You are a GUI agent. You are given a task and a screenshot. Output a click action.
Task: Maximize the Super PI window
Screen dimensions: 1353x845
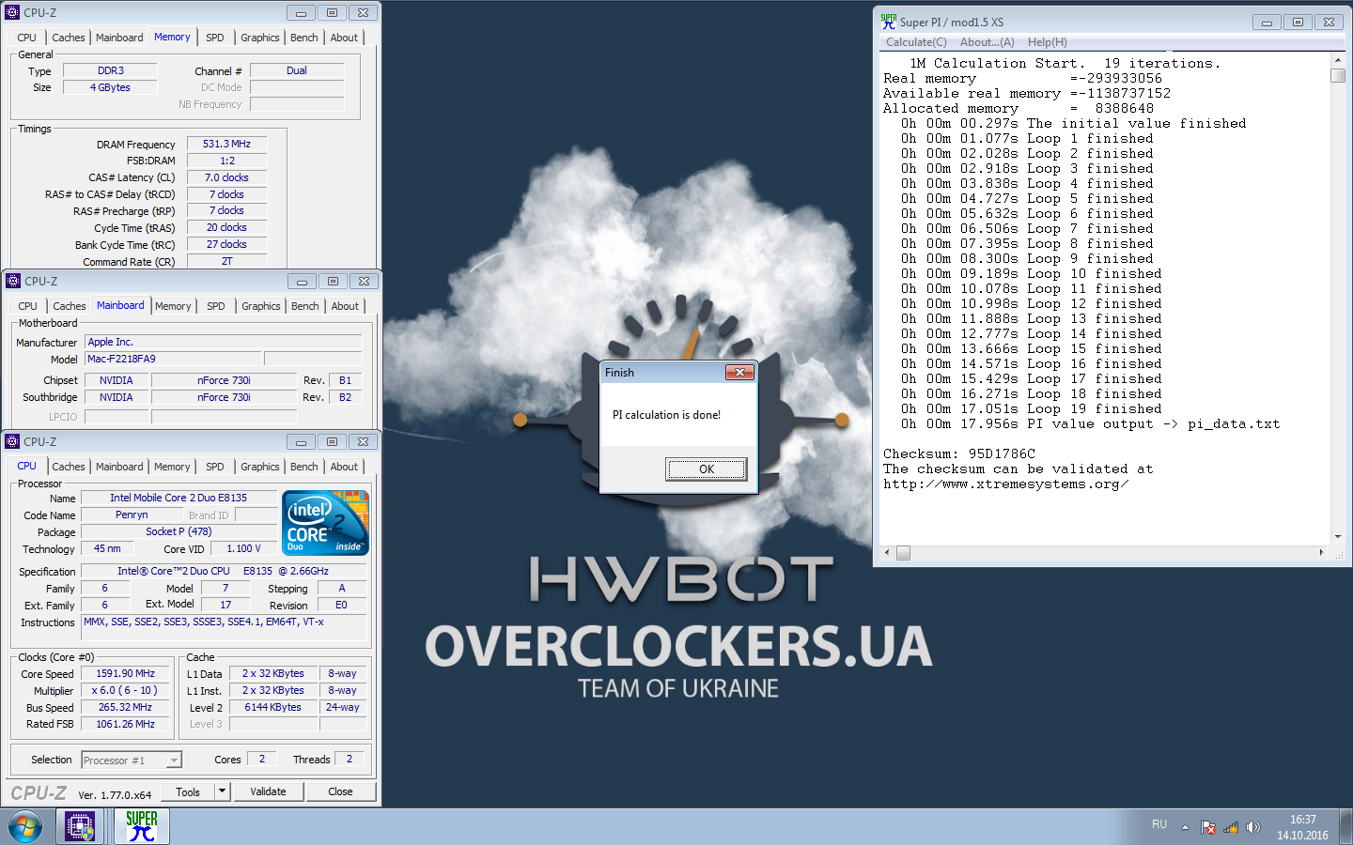pyautogui.click(x=1298, y=22)
